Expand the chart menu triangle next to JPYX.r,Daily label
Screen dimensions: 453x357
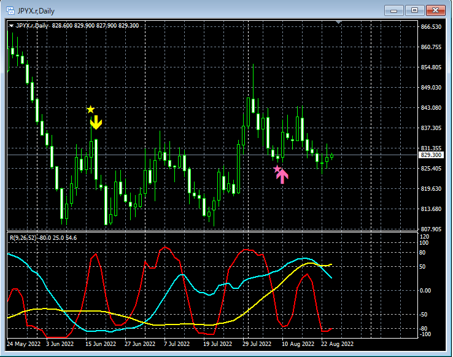[11, 26]
